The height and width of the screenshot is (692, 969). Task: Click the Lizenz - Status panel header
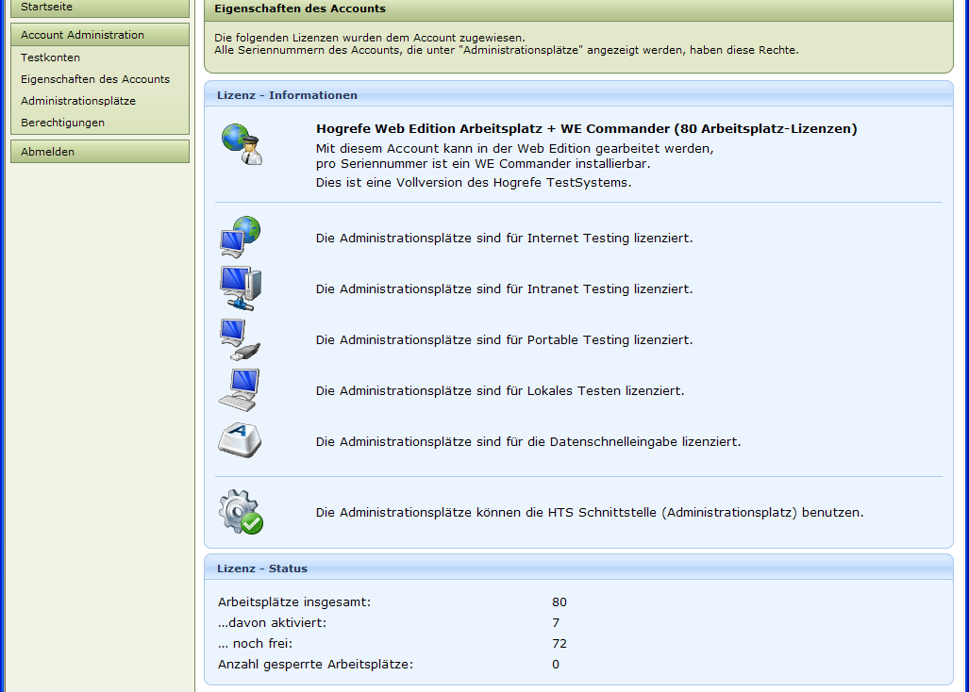261,568
